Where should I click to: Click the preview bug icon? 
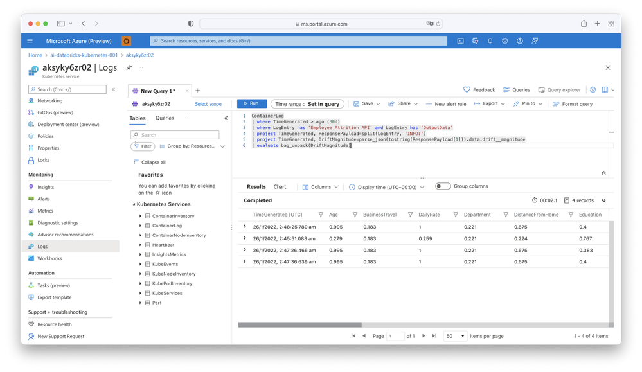pyautogui.click(x=127, y=41)
